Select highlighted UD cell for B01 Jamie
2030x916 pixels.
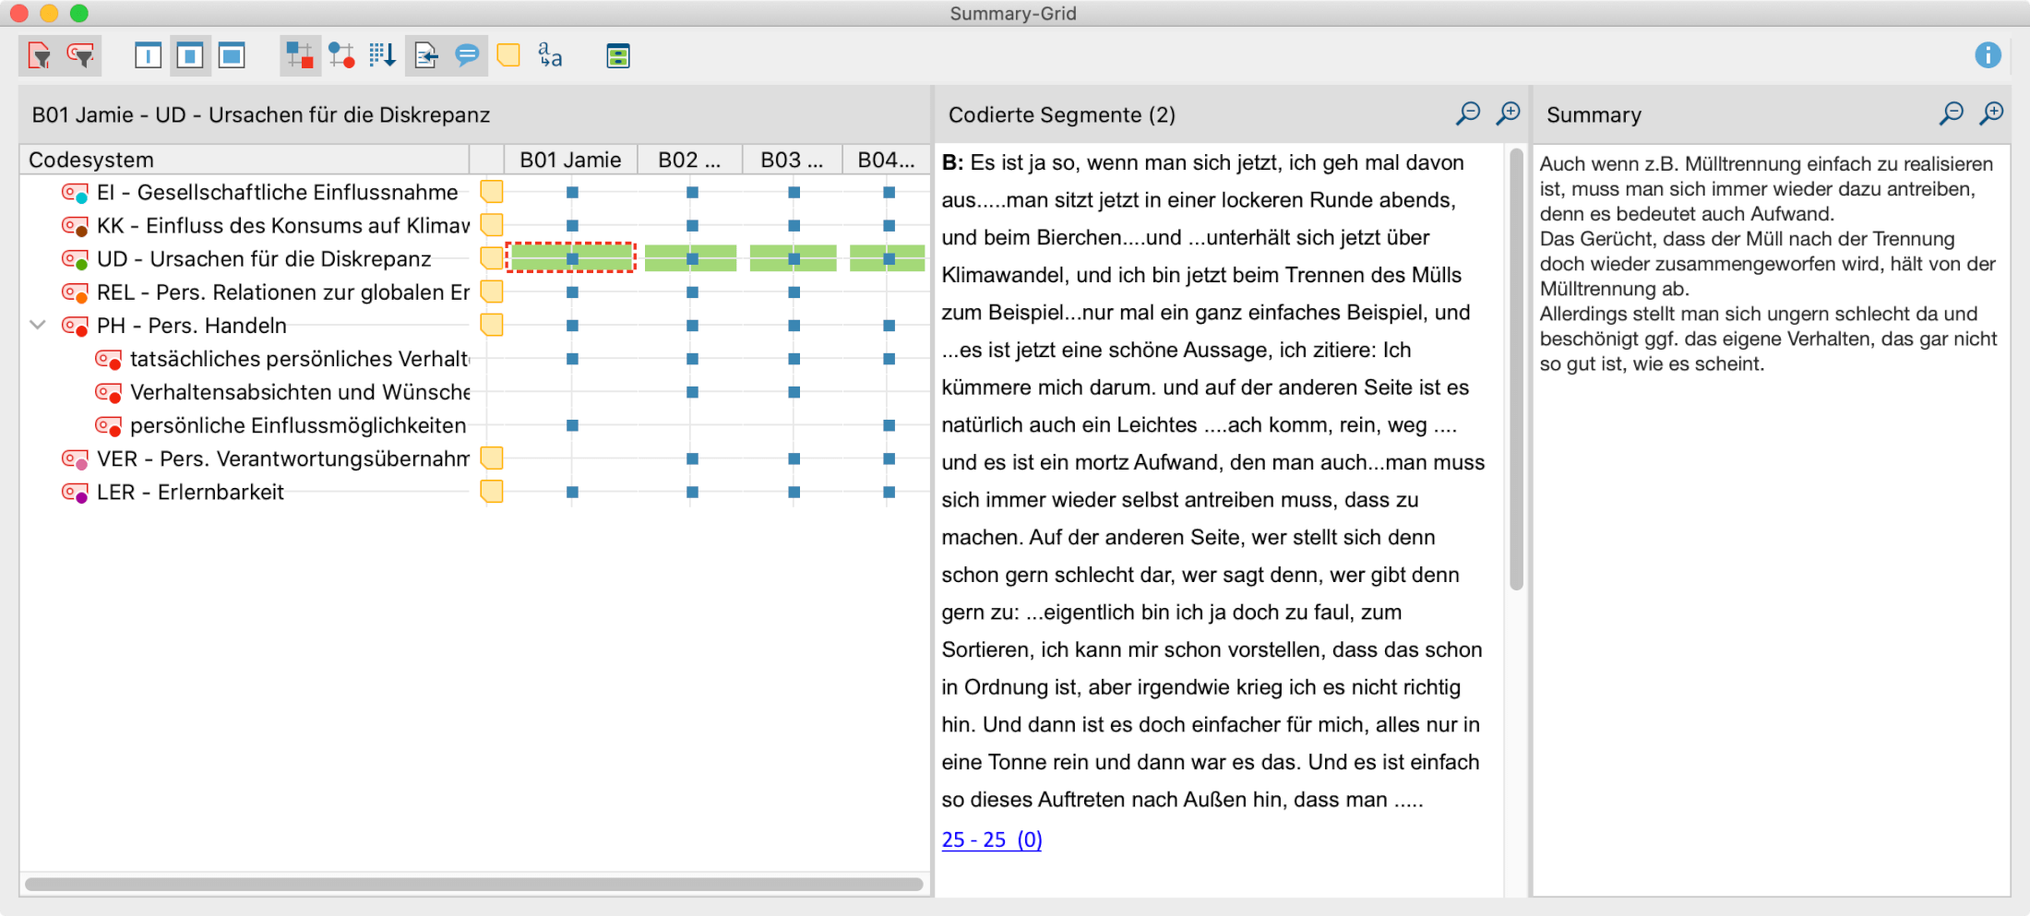click(571, 258)
